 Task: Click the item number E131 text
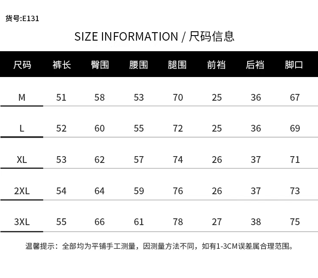[22, 18]
